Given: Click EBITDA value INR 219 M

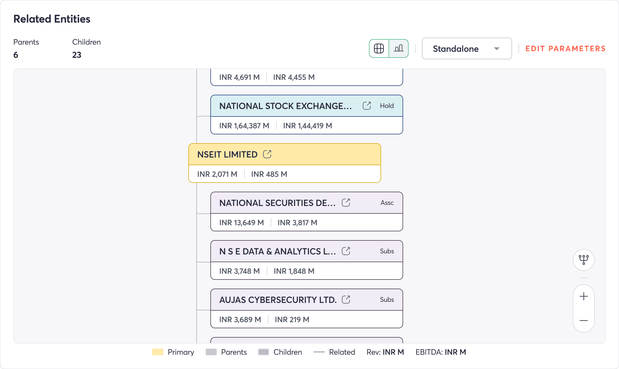Looking at the screenshot, I should point(292,320).
